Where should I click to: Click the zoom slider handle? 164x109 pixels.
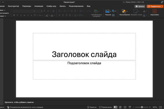tap(142, 107)
